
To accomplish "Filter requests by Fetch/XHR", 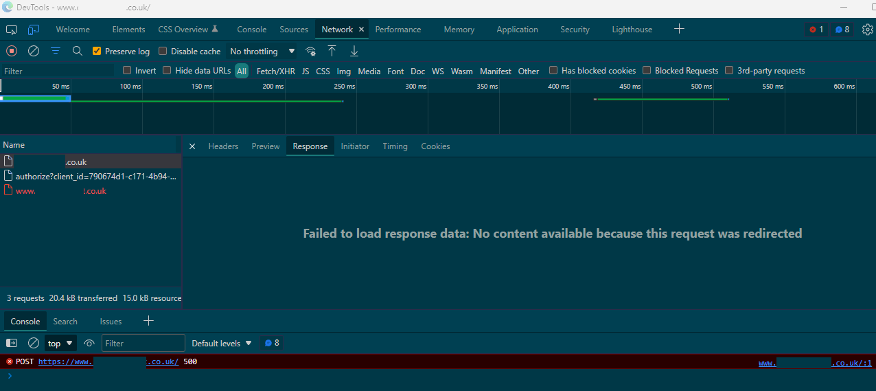I will [x=276, y=71].
